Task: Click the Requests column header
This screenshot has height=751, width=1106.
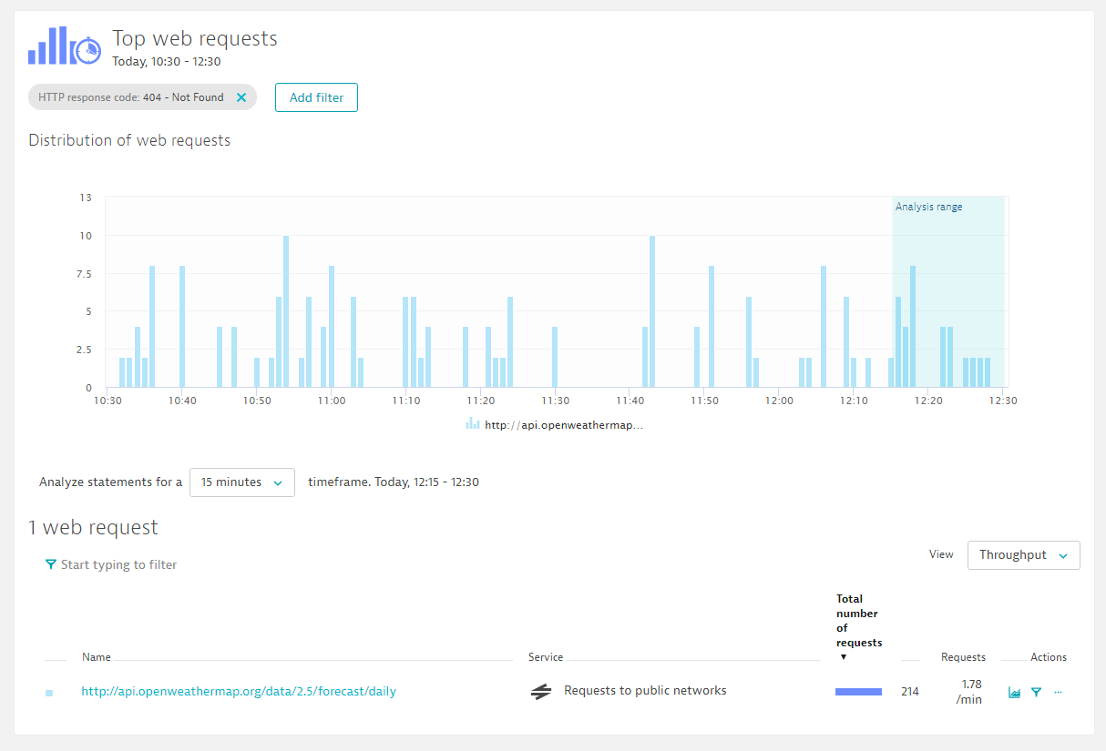Action: point(963,657)
